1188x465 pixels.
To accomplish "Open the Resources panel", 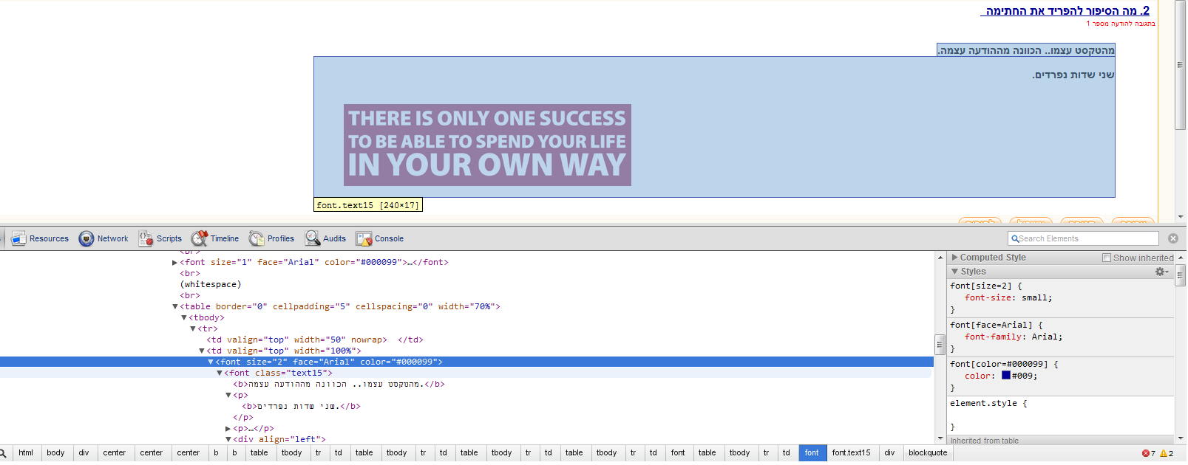I will (x=40, y=238).
